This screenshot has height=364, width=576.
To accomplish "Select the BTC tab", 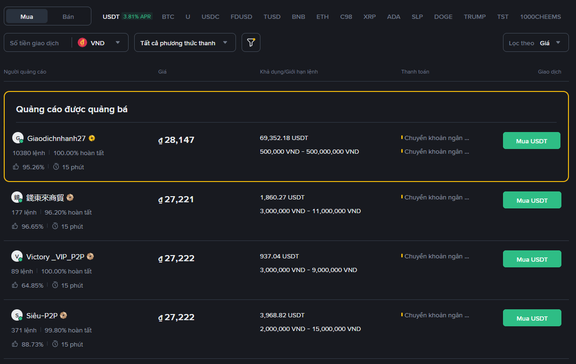I will pyautogui.click(x=168, y=17).
